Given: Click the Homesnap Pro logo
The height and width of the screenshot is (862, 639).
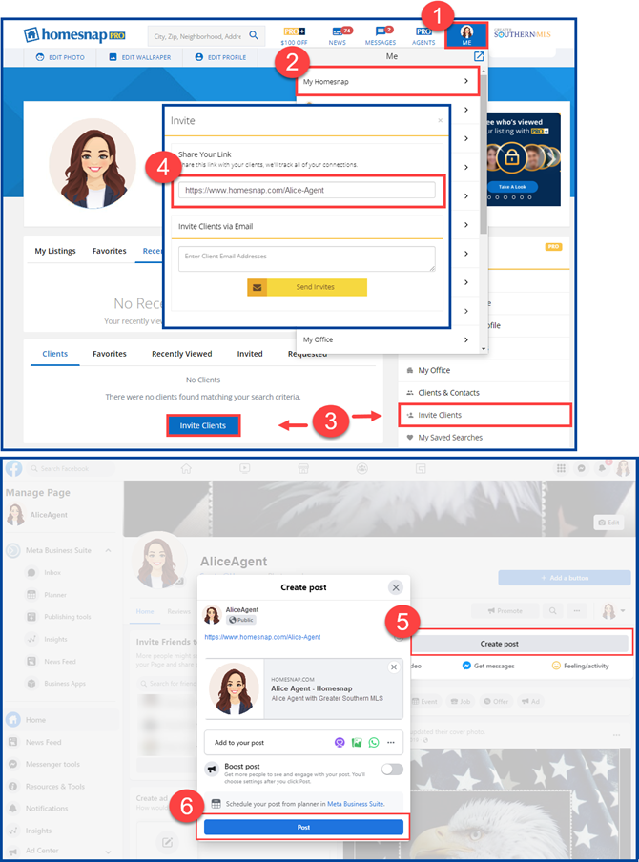Looking at the screenshot, I should [74, 35].
